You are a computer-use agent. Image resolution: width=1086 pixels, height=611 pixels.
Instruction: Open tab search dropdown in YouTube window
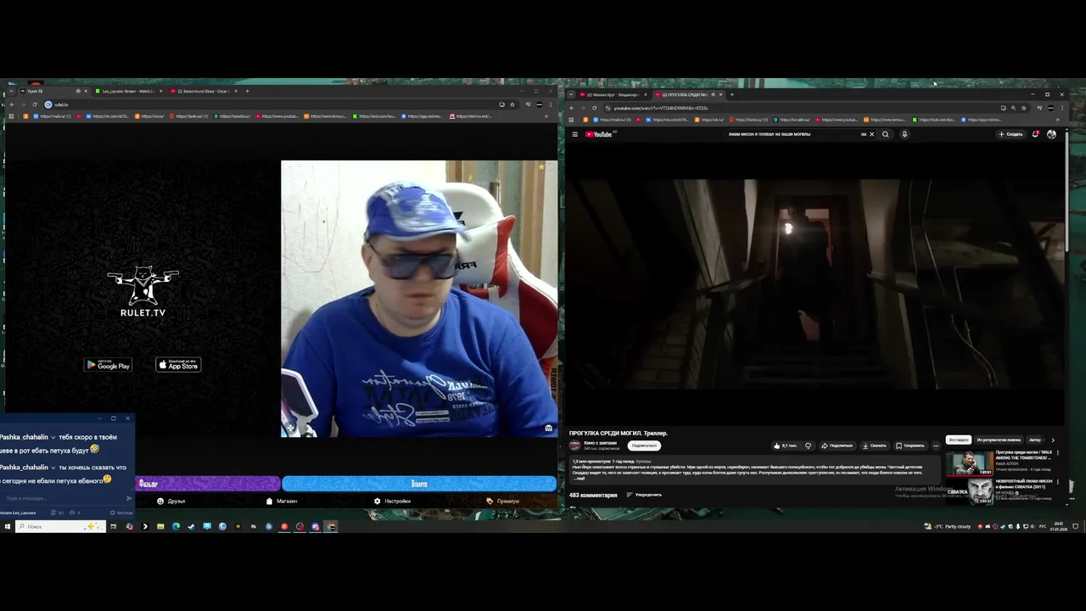571,94
